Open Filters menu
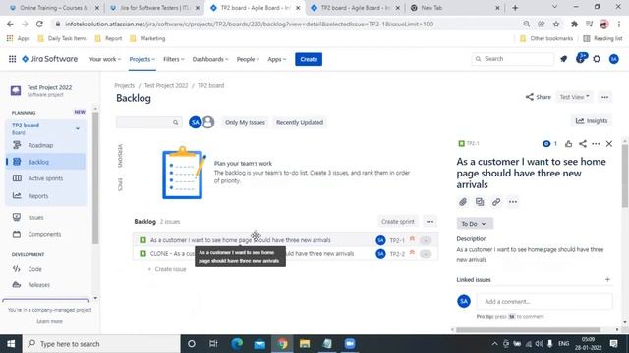This screenshot has width=629, height=353. tap(173, 59)
